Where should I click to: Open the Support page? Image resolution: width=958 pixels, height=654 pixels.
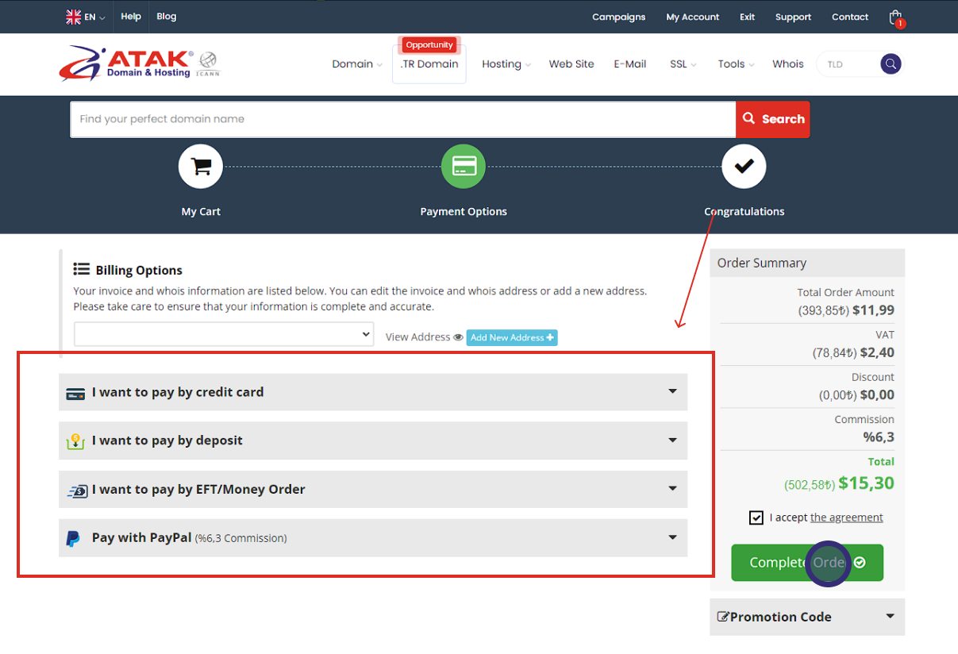coord(794,17)
